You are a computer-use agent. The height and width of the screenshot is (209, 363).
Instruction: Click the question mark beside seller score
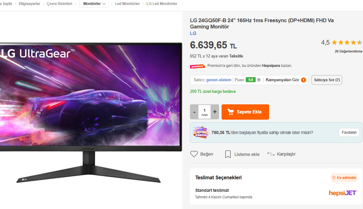tap(259, 80)
